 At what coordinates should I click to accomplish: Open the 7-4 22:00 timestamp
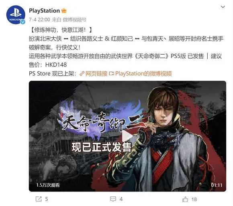click(39, 19)
